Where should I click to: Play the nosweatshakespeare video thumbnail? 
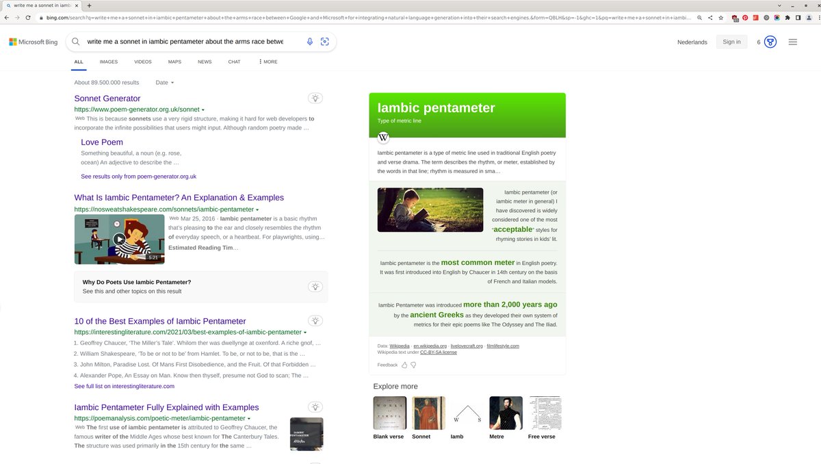[x=119, y=239]
